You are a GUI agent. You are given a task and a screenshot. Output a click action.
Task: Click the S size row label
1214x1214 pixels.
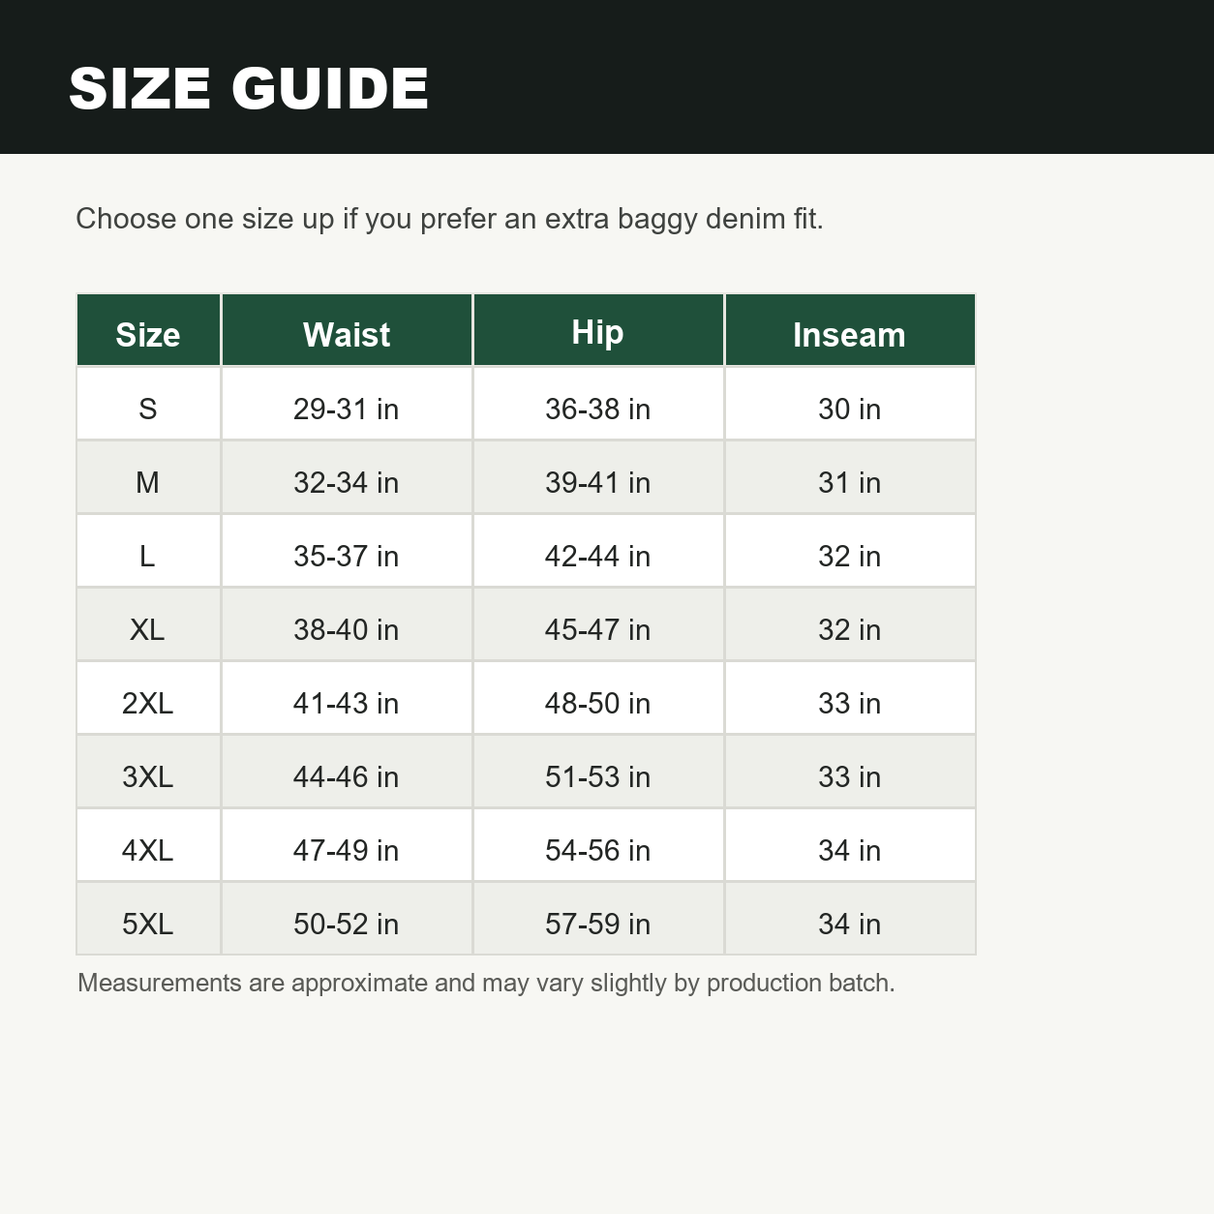148,409
